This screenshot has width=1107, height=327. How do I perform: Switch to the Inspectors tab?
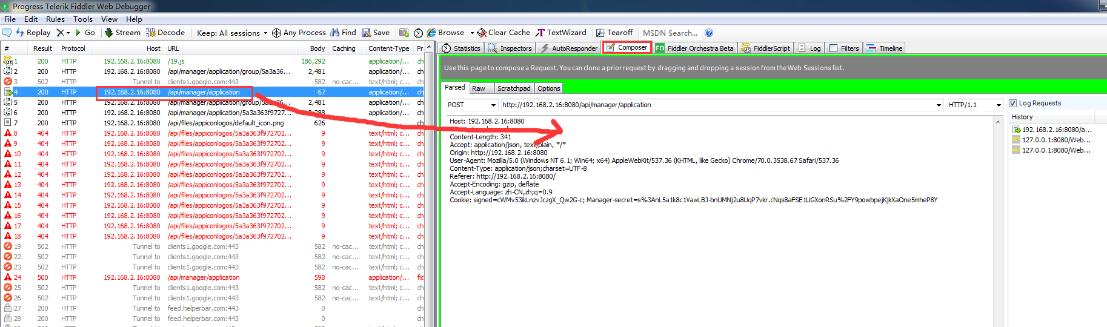click(510, 48)
